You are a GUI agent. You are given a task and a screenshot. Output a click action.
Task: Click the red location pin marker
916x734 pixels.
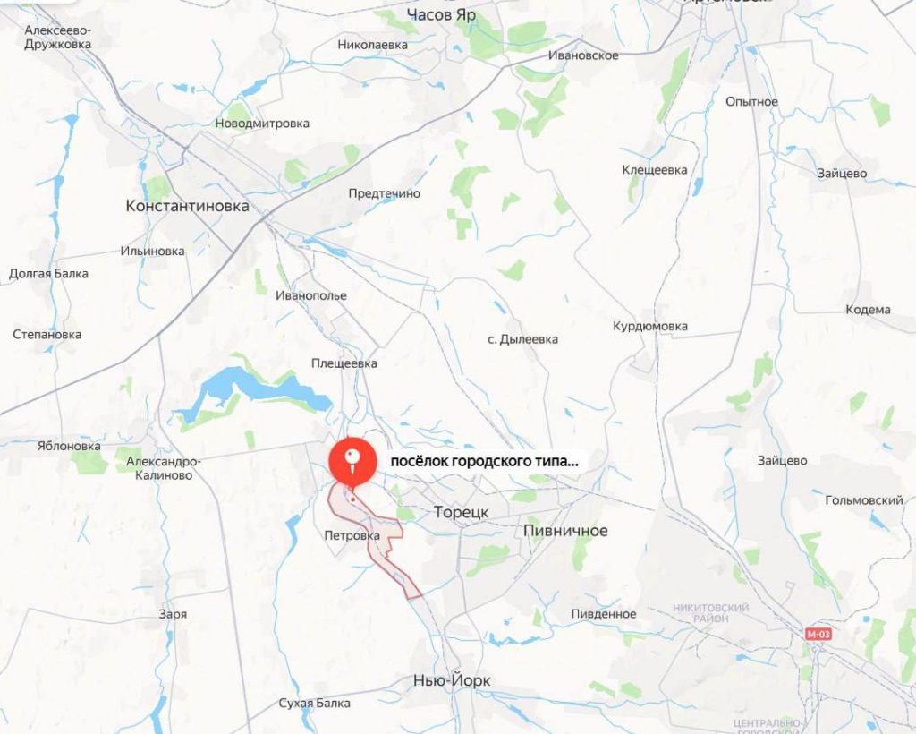click(352, 462)
